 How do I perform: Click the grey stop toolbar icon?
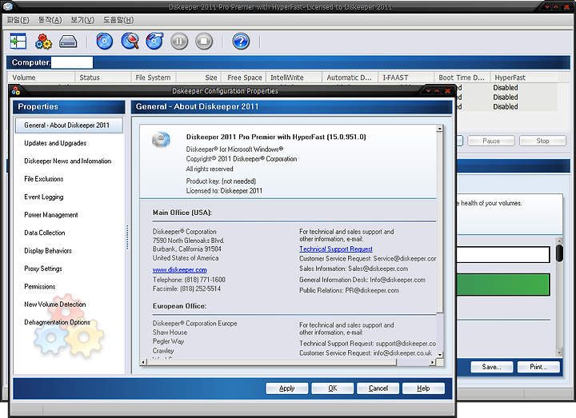[204, 41]
